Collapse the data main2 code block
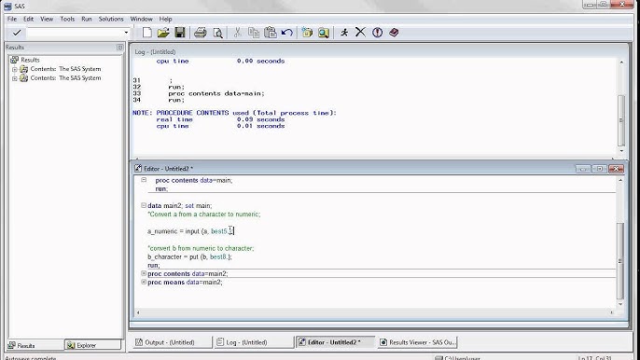The image size is (640, 360). (144, 205)
